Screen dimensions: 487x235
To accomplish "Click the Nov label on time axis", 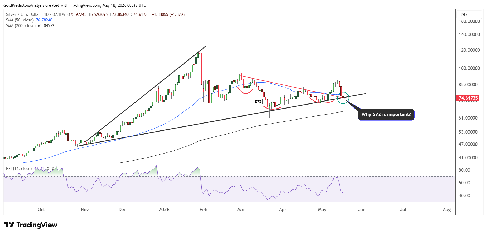I will coord(85,210).
